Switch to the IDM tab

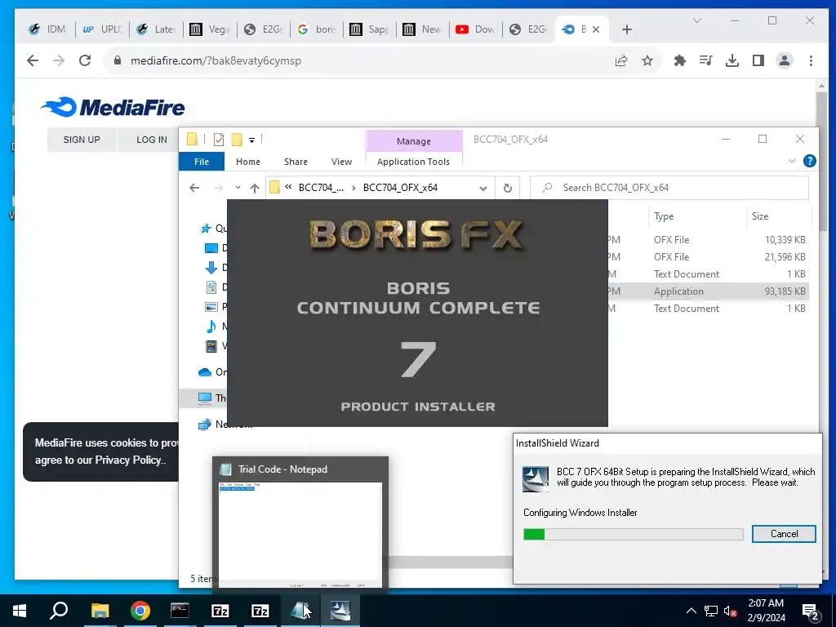(x=48, y=29)
